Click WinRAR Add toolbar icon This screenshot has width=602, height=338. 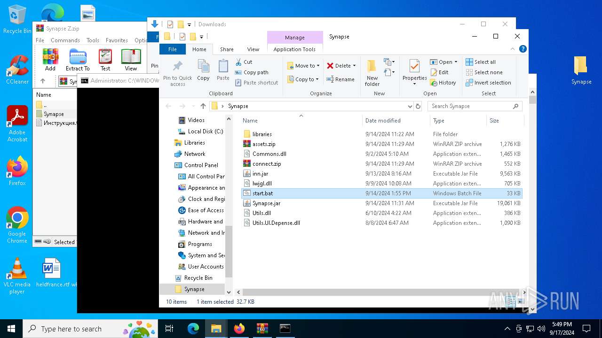[x=50, y=60]
